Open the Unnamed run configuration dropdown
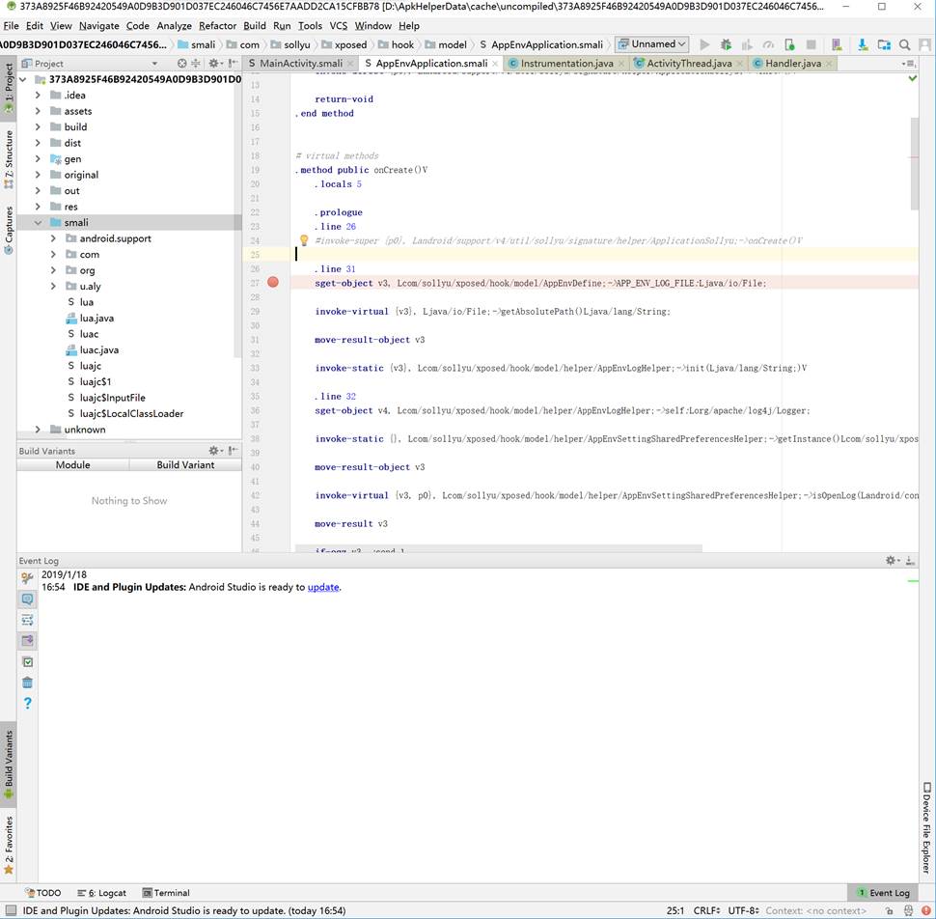This screenshot has width=936, height=919. point(652,44)
